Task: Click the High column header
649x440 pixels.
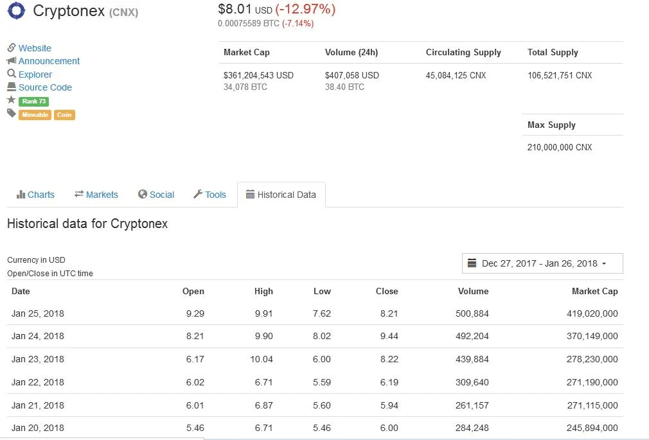Action: 263,292
